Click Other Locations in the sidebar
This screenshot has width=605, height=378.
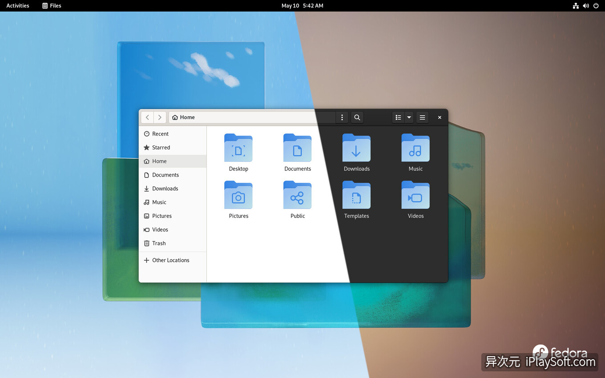click(171, 260)
